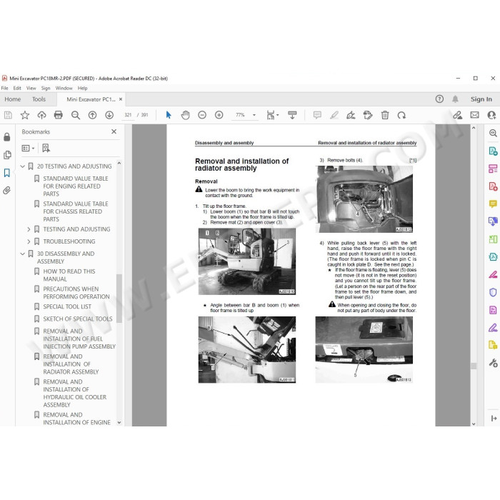The height and width of the screenshot is (500, 500).
Task: Toggle the Bookmarks panel icon in left rail
Action: [x=6, y=173]
